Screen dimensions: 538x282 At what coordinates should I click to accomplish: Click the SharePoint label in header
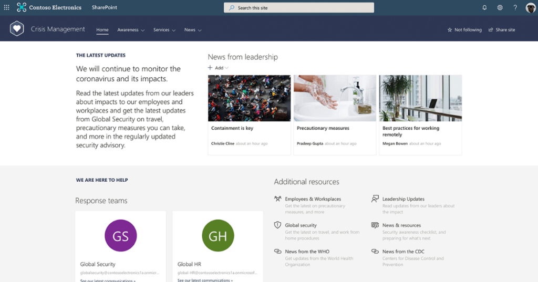(x=105, y=7)
